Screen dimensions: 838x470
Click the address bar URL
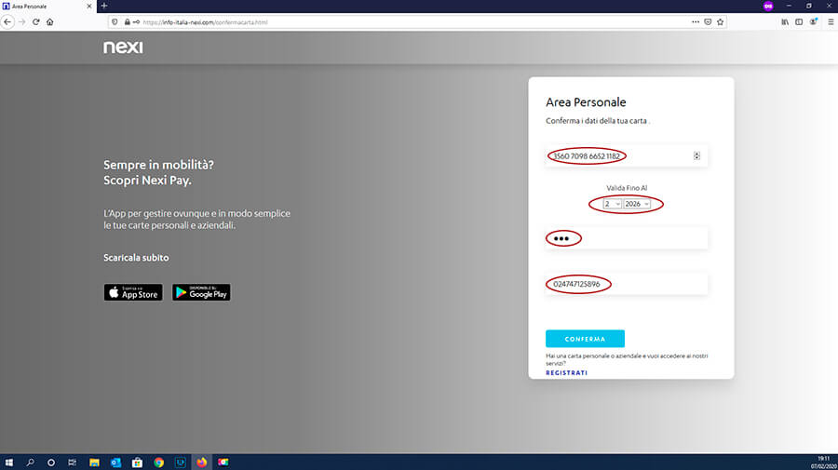coord(205,22)
